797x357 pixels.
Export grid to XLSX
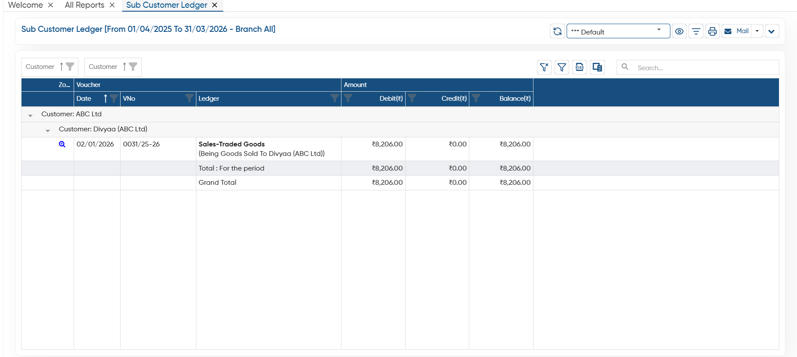(580, 67)
